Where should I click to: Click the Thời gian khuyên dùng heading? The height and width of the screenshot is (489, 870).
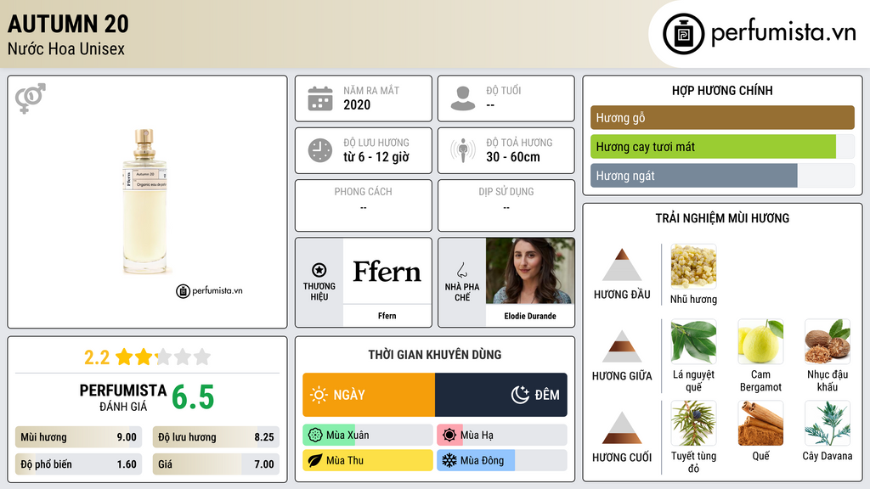435,354
